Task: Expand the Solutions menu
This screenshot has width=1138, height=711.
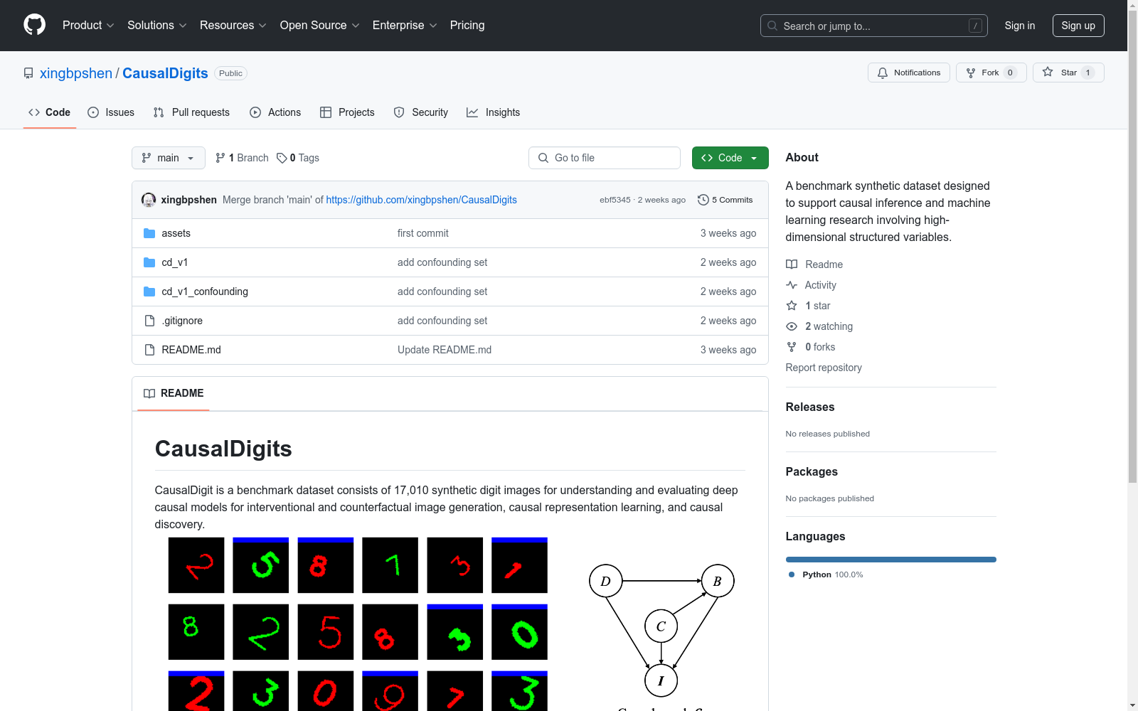Action: click(157, 25)
